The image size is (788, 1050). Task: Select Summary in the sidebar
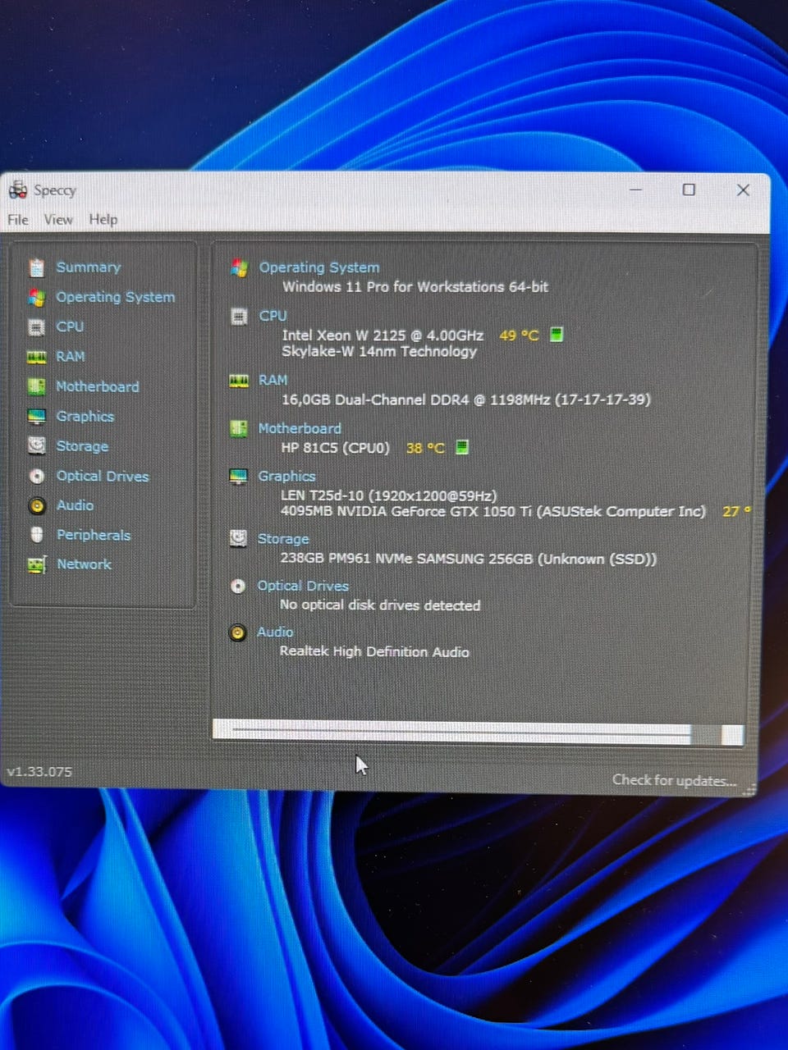[88, 267]
